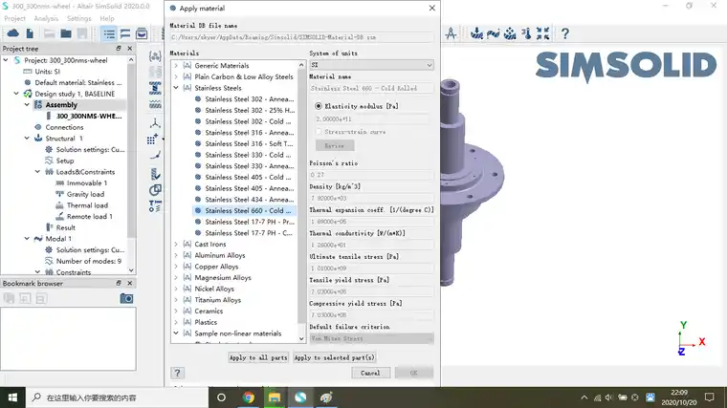
Task: Click the checkmark validation icon in vertical toolbar
Action: tap(155, 174)
